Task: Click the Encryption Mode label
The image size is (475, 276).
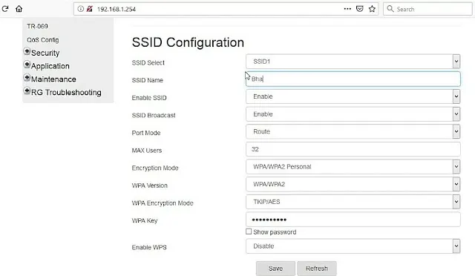Action: [x=155, y=168]
